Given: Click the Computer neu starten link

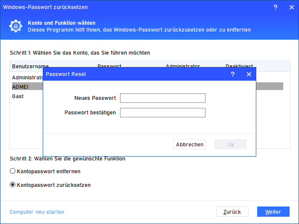Looking at the screenshot, I should coord(37,212).
